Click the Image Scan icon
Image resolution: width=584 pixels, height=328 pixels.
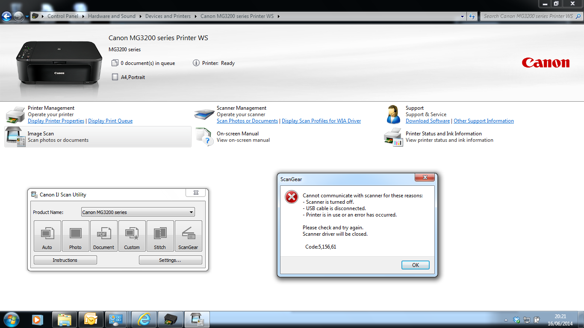(16, 137)
